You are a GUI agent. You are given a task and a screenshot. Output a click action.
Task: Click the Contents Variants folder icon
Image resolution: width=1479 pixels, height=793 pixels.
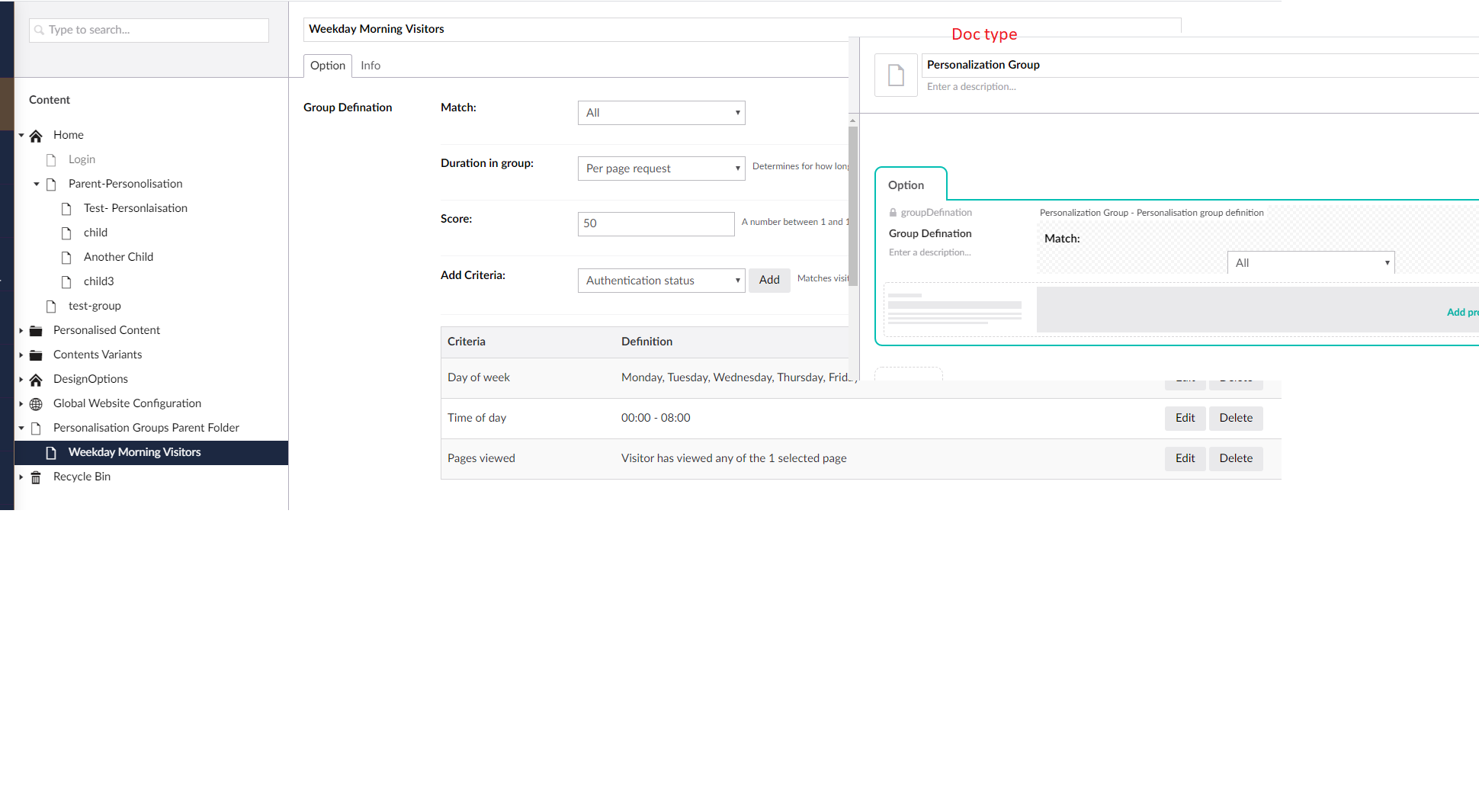click(36, 355)
